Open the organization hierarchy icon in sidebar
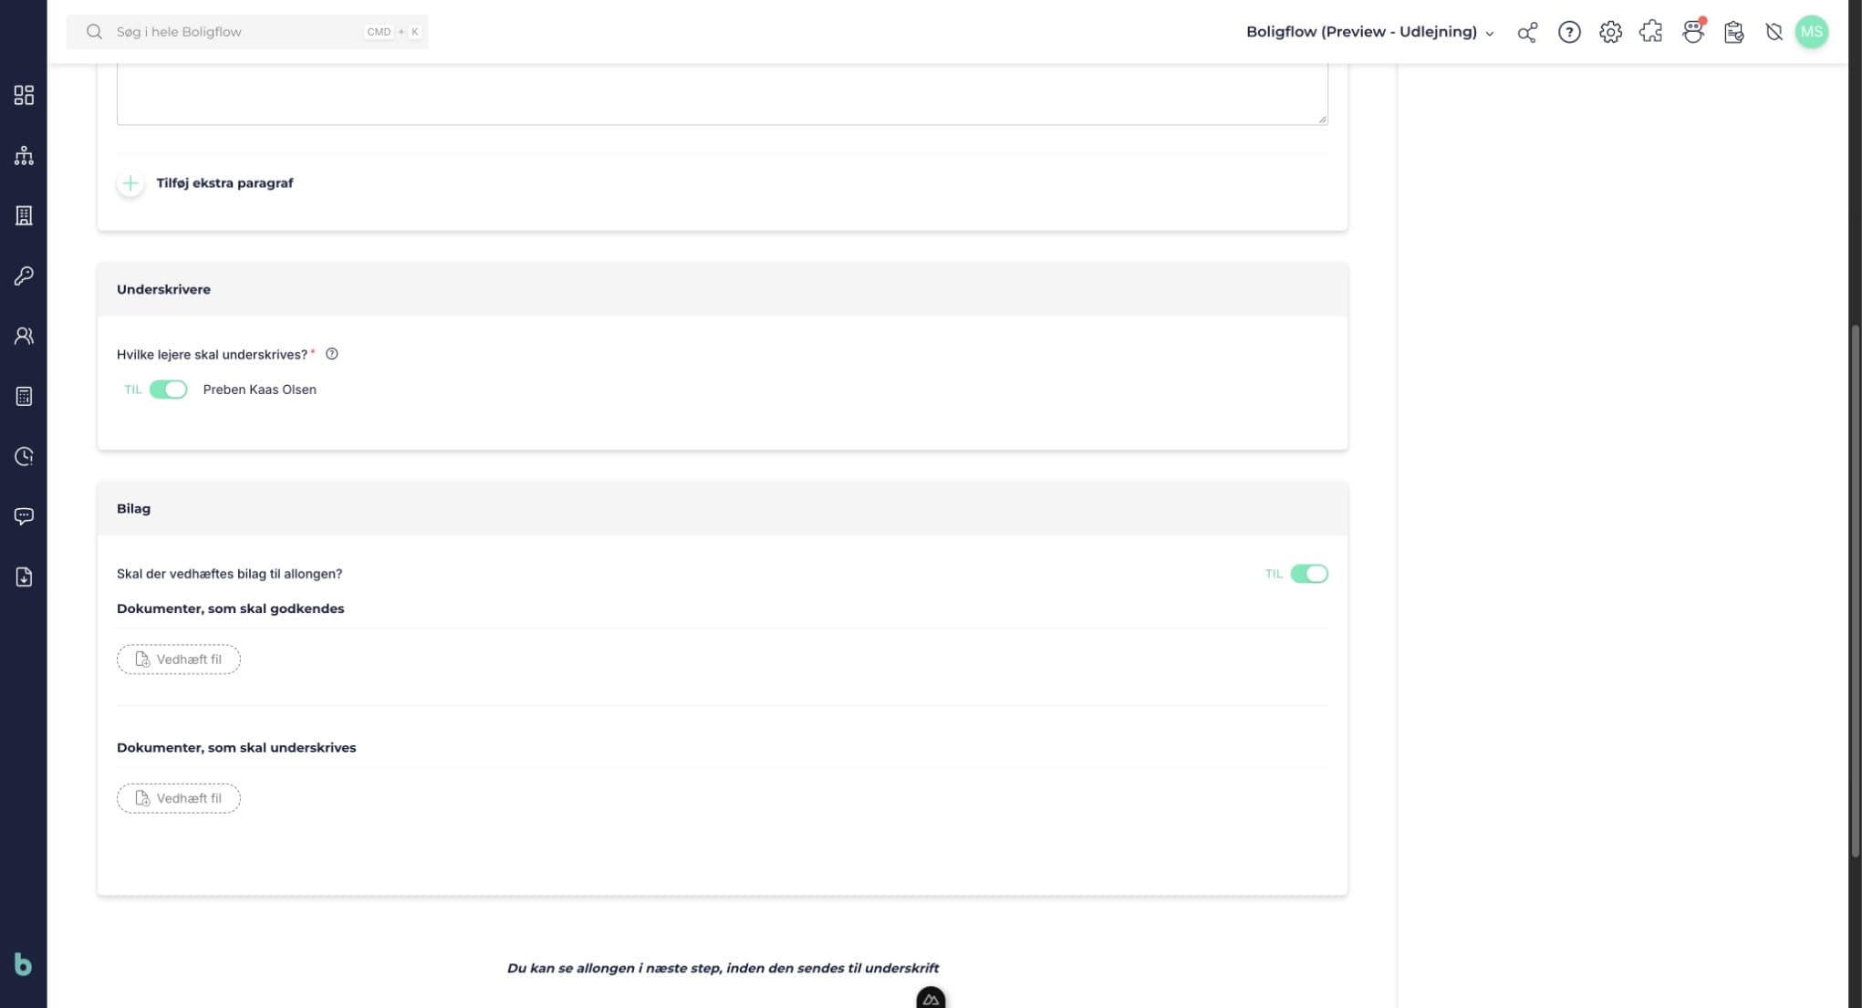 tap(24, 155)
